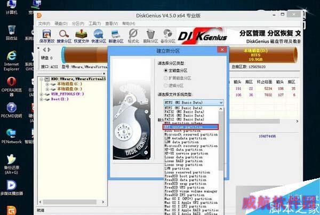Choose the highlighted EFI system partition option

(191, 127)
